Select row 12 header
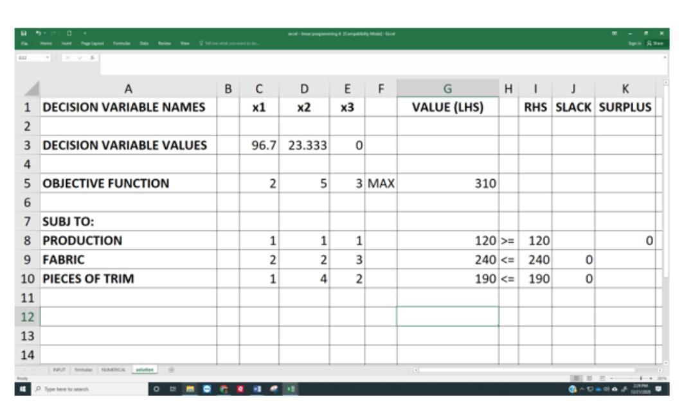The width and height of the screenshot is (693, 416). pos(28,316)
